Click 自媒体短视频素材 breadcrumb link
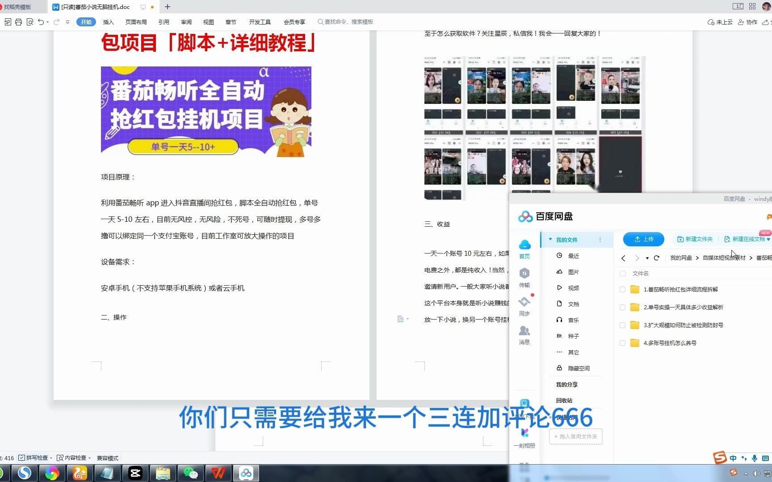The height and width of the screenshot is (482, 772). tap(724, 258)
